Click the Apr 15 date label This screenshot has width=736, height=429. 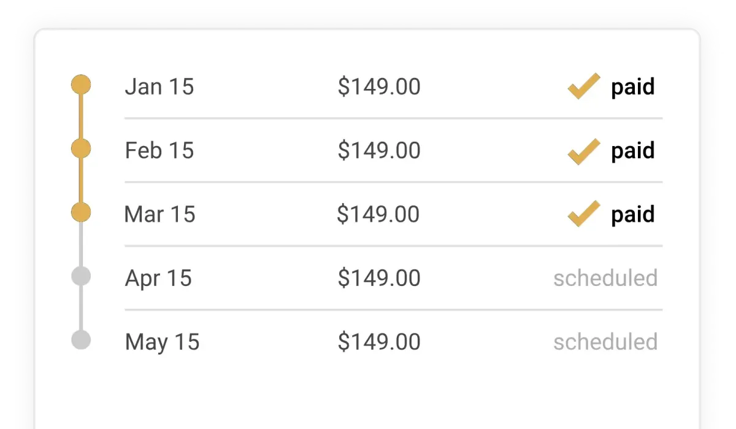(159, 279)
